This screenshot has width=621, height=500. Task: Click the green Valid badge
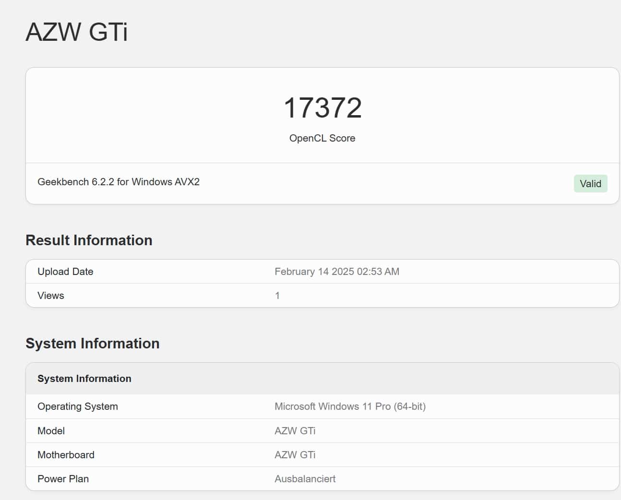pyautogui.click(x=590, y=184)
